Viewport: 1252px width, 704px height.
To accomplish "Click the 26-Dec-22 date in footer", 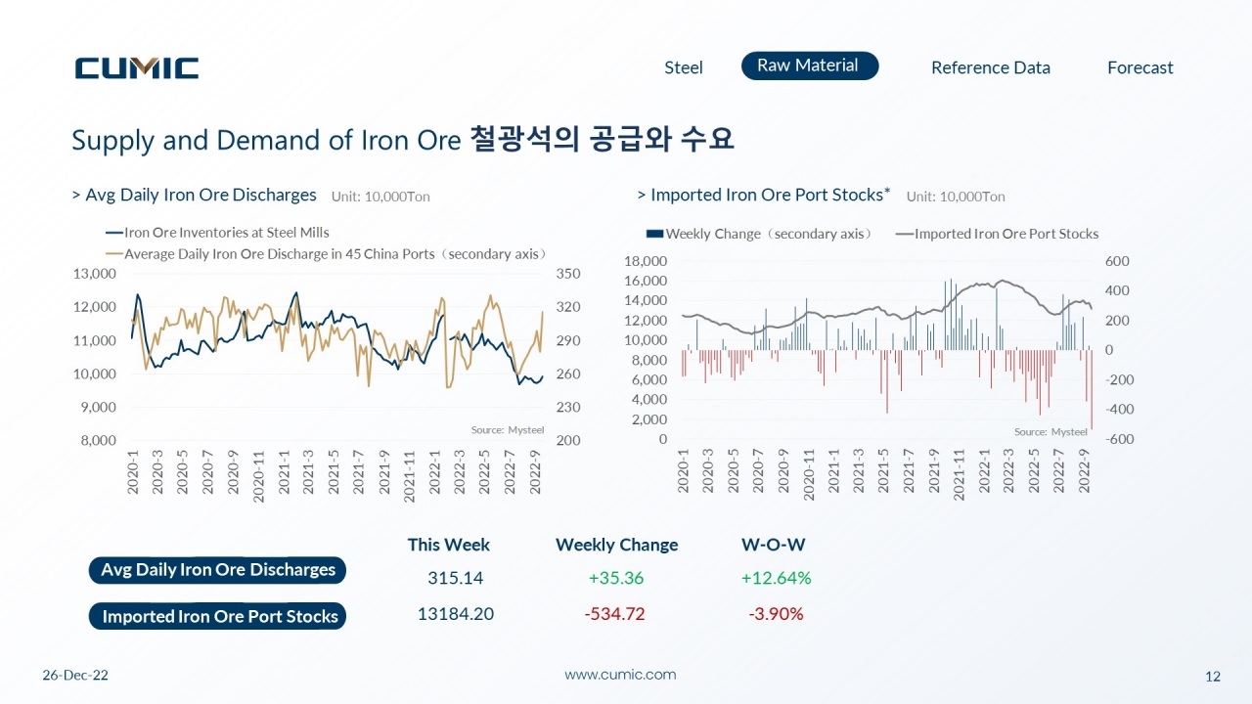I will click(75, 676).
